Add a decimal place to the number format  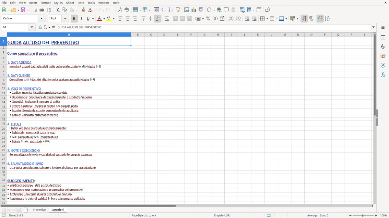click(230, 19)
